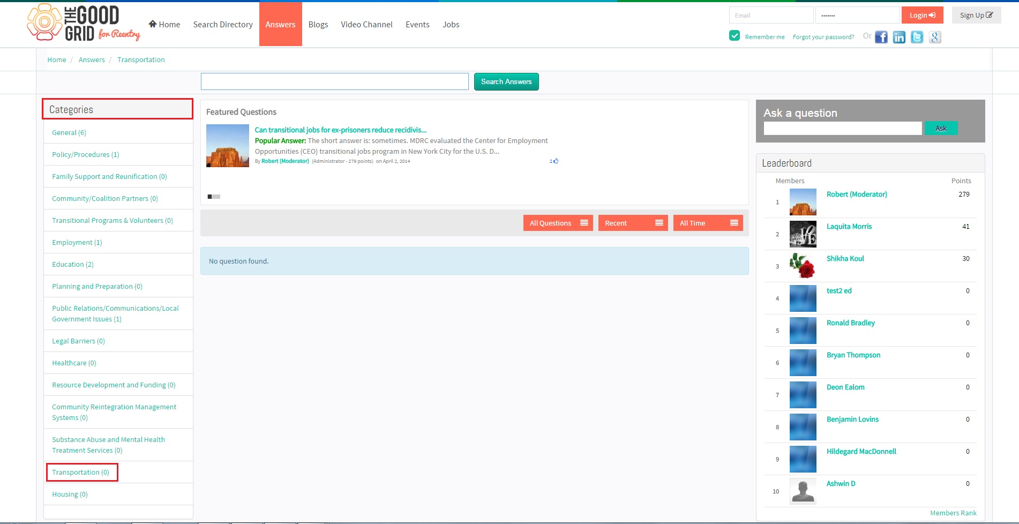
Task: Sign in with the Facebook icon
Action: tap(881, 37)
